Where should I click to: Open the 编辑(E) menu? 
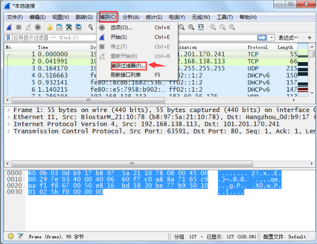tap(37, 17)
